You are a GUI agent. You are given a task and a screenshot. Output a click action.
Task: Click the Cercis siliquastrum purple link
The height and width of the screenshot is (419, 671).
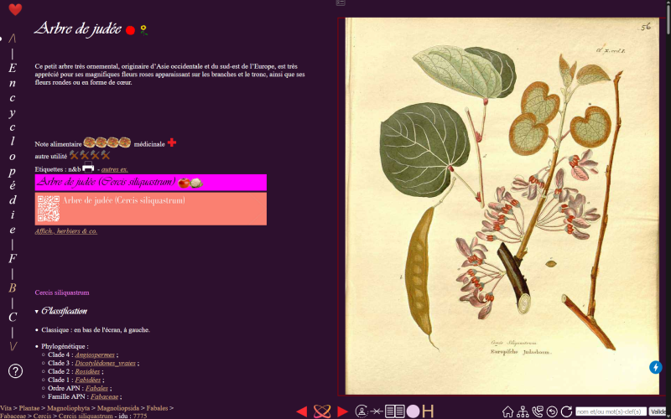tap(62, 292)
